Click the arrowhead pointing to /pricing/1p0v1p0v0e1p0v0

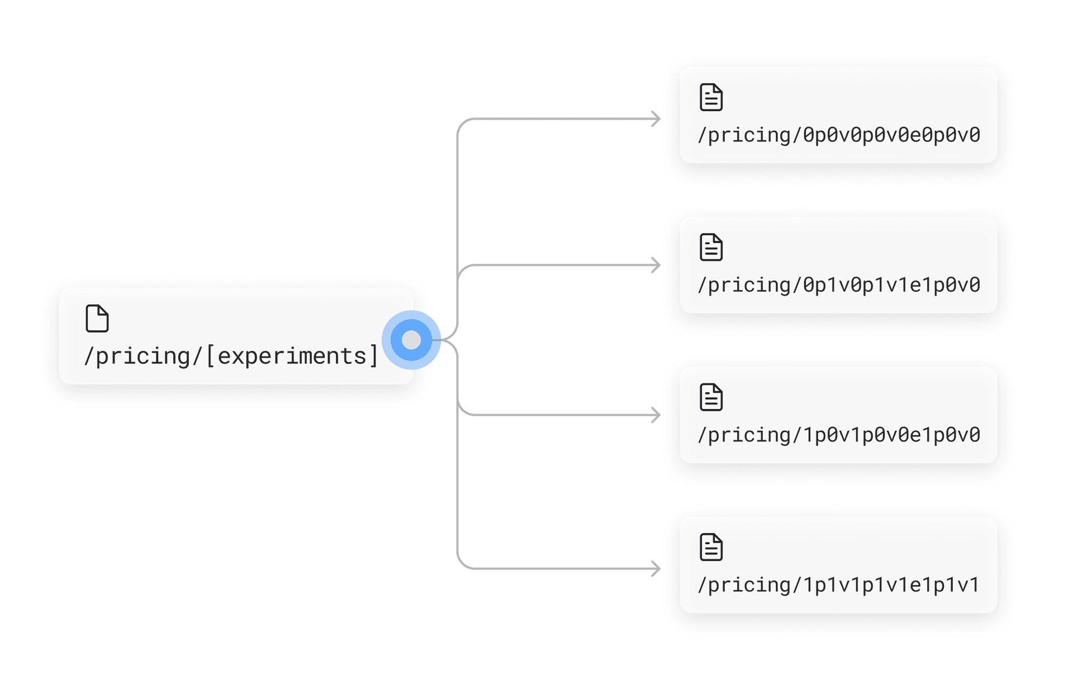(x=656, y=415)
